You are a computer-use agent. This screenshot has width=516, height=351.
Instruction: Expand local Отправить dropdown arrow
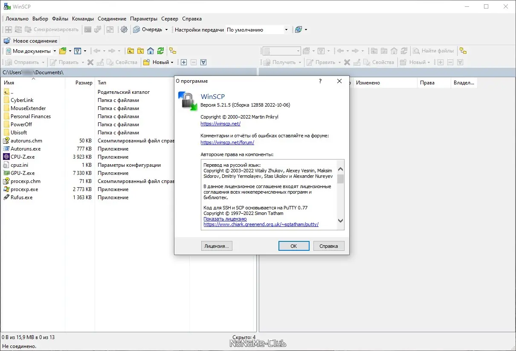click(43, 62)
